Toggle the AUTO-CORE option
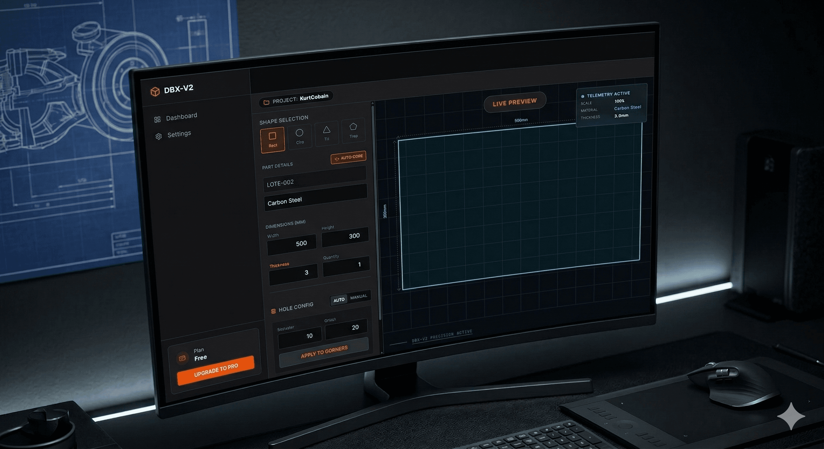 (x=348, y=158)
